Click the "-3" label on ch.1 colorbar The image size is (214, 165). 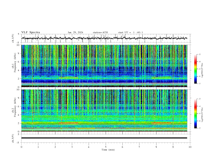[199, 54]
